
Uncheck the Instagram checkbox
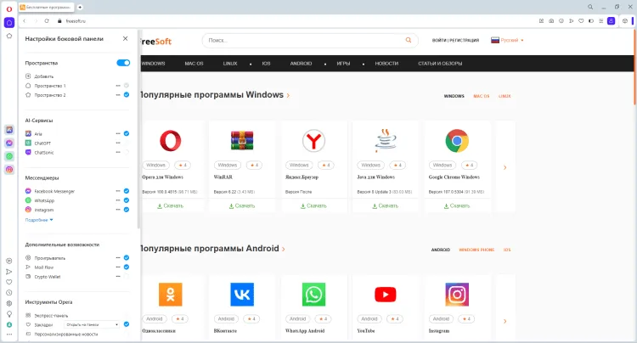pos(127,210)
